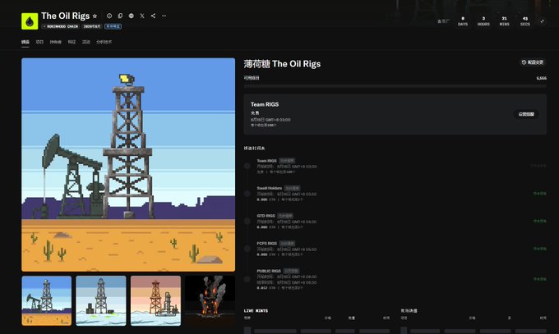The width and height of the screenshot is (559, 334).
Task: Copy the contract address using the copy icon
Action: (120, 16)
